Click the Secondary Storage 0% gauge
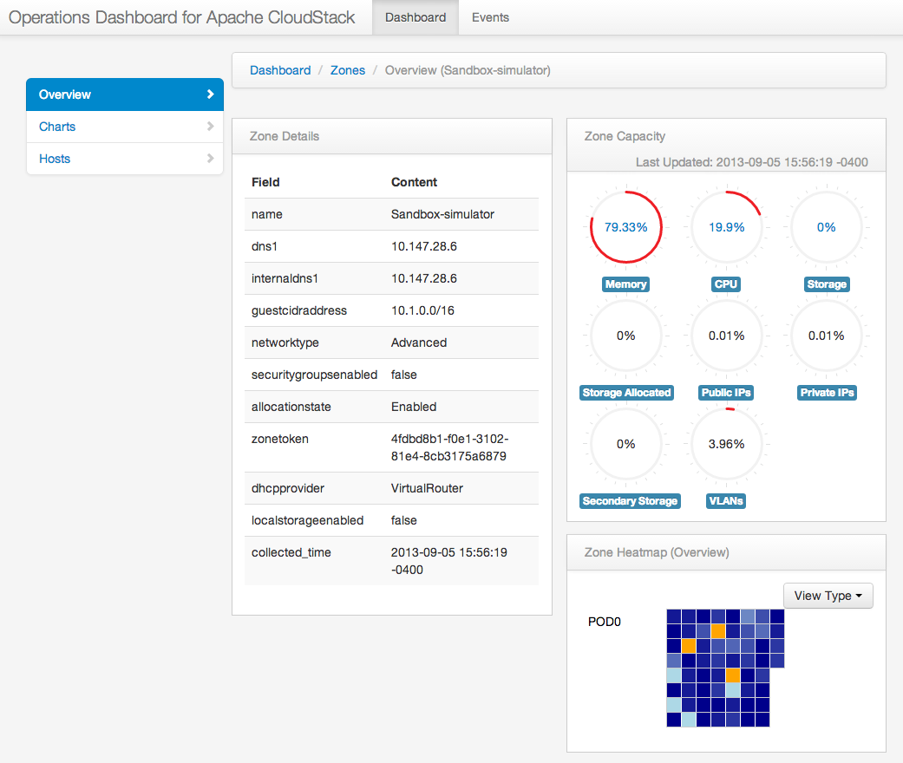 (626, 444)
